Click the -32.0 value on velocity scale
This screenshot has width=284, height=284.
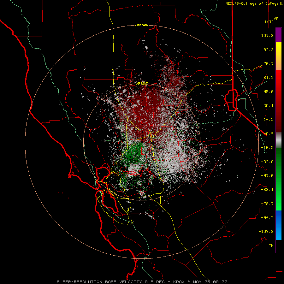pyautogui.click(x=267, y=162)
